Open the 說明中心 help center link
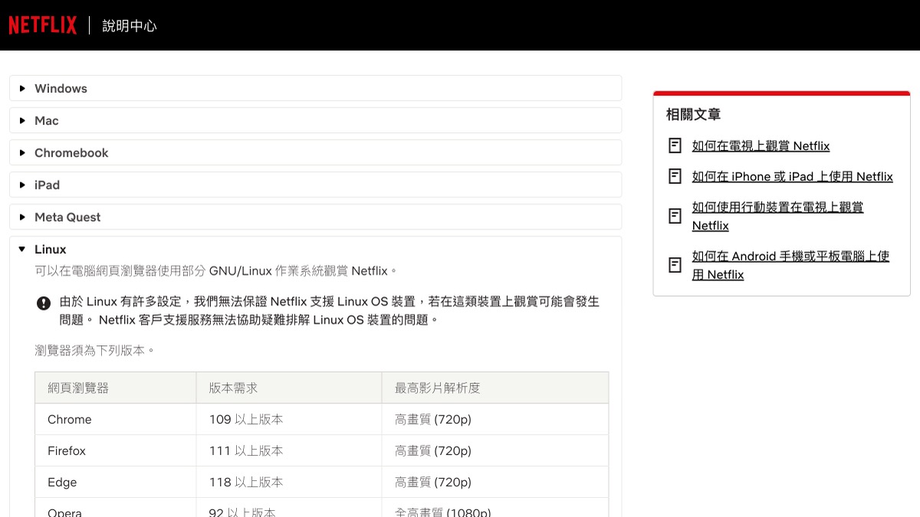This screenshot has width=920, height=517. coord(130,26)
